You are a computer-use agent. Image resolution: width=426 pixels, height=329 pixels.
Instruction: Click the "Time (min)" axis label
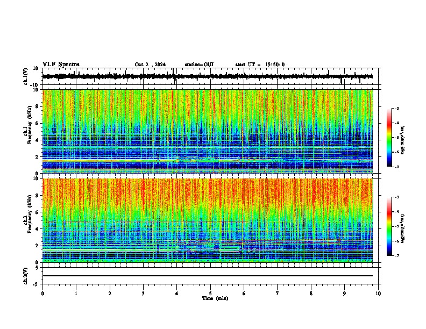click(x=215, y=298)
